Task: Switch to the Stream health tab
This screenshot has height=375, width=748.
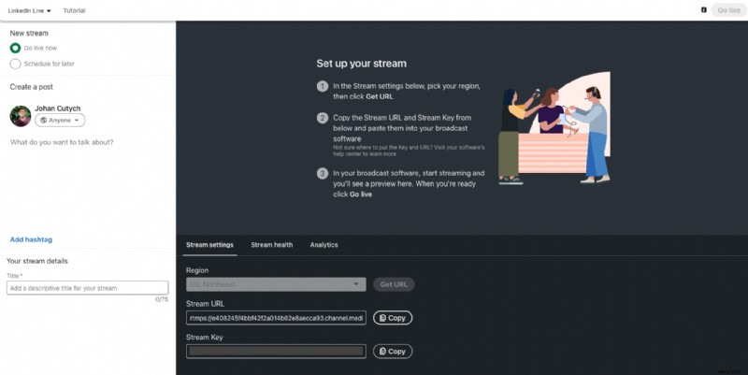Action: click(272, 245)
